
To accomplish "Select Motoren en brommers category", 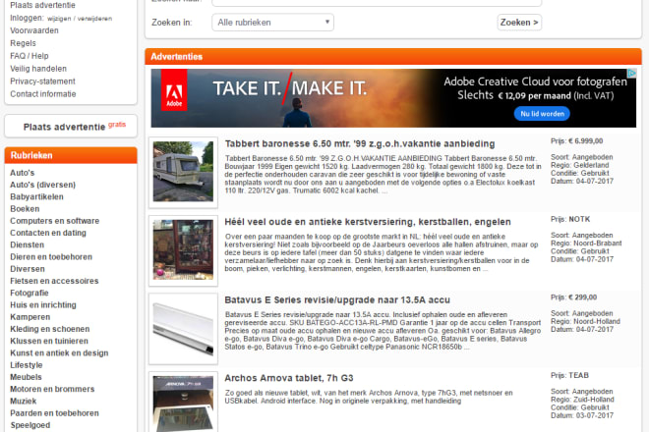I will (x=52, y=389).
